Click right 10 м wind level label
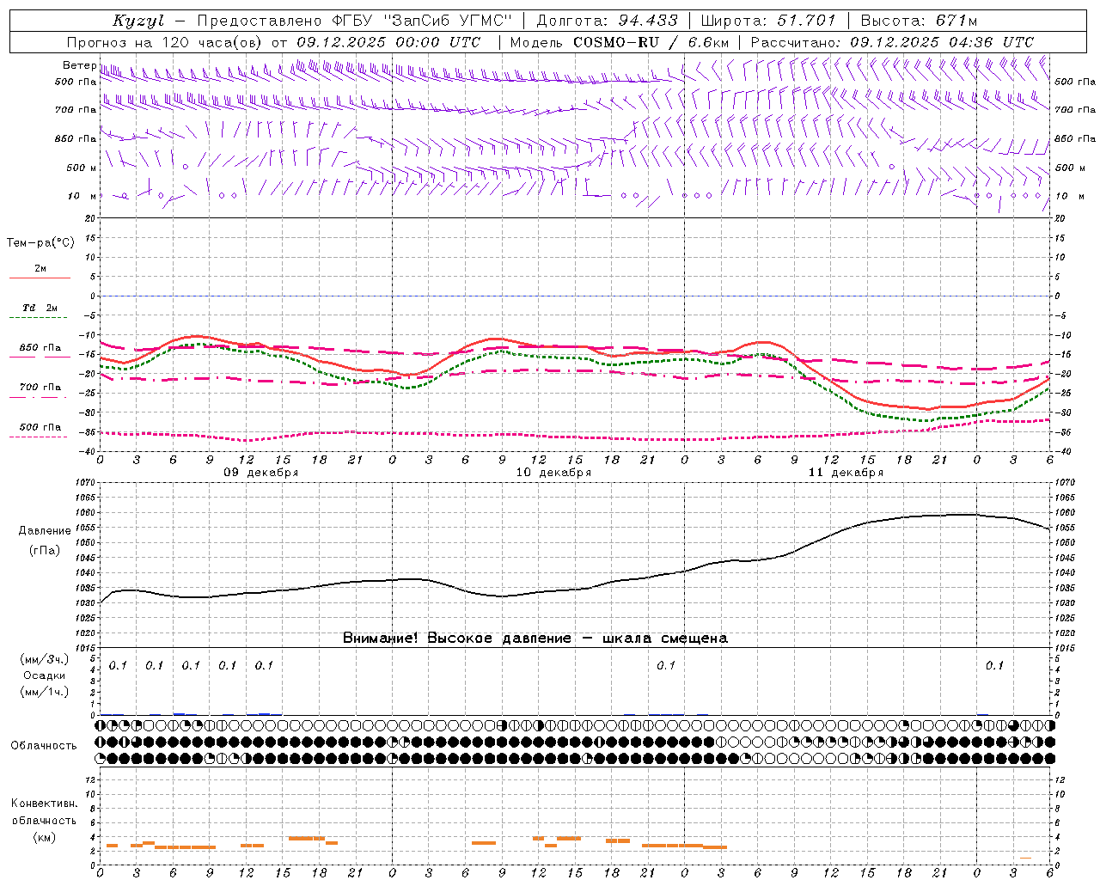The image size is (1100, 880). pos(1068,196)
